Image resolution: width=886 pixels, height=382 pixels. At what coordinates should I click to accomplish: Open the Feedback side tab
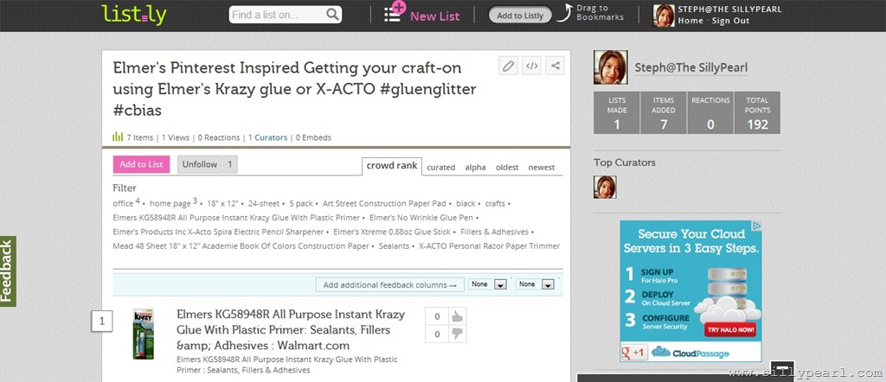tap(7, 271)
